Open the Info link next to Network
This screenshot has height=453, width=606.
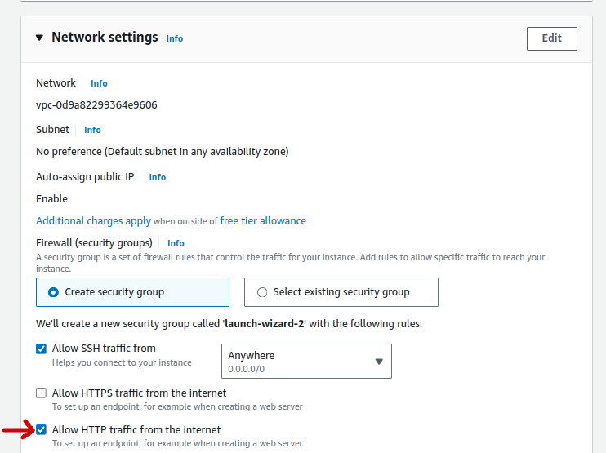pyautogui.click(x=99, y=83)
